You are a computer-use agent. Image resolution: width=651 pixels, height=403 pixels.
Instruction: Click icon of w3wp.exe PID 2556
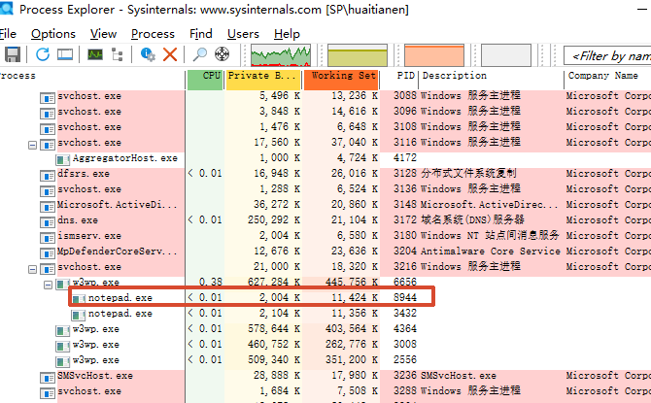(63, 362)
